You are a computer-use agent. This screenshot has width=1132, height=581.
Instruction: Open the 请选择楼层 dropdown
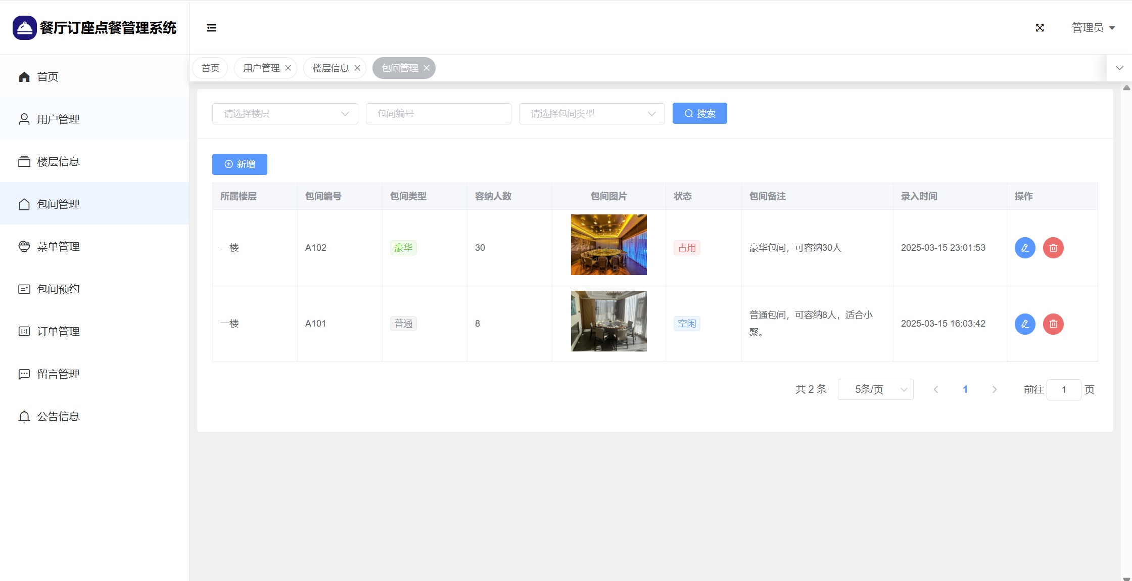coord(285,114)
